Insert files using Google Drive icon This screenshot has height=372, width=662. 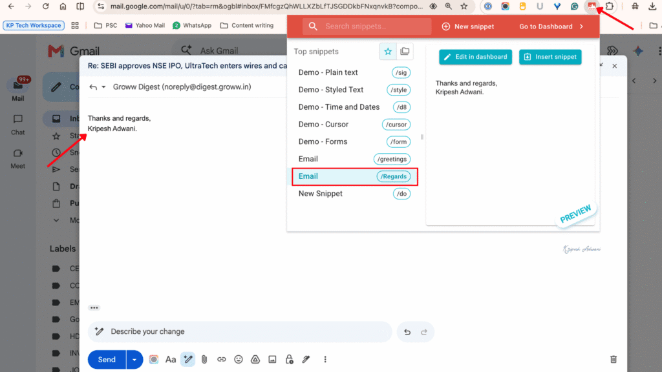[255, 359]
